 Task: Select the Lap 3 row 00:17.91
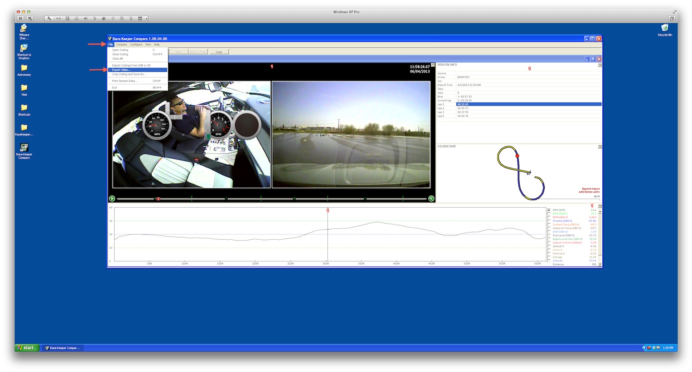[x=519, y=112]
